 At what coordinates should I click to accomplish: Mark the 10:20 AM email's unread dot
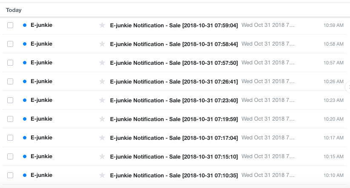tap(25, 119)
